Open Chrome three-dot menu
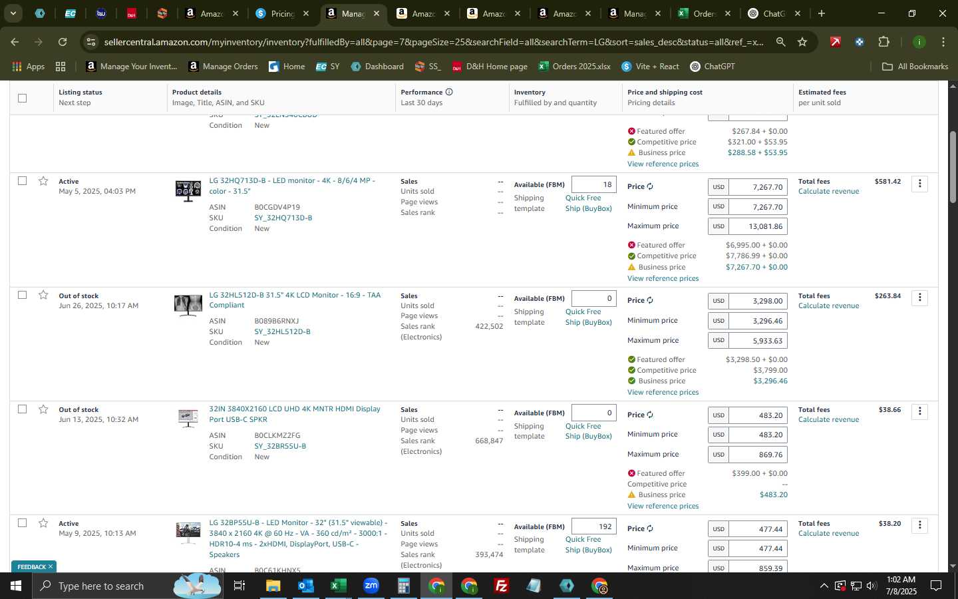This screenshot has height=599, width=958. click(943, 42)
